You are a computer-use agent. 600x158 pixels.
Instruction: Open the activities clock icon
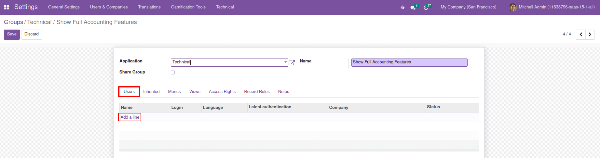click(x=426, y=7)
